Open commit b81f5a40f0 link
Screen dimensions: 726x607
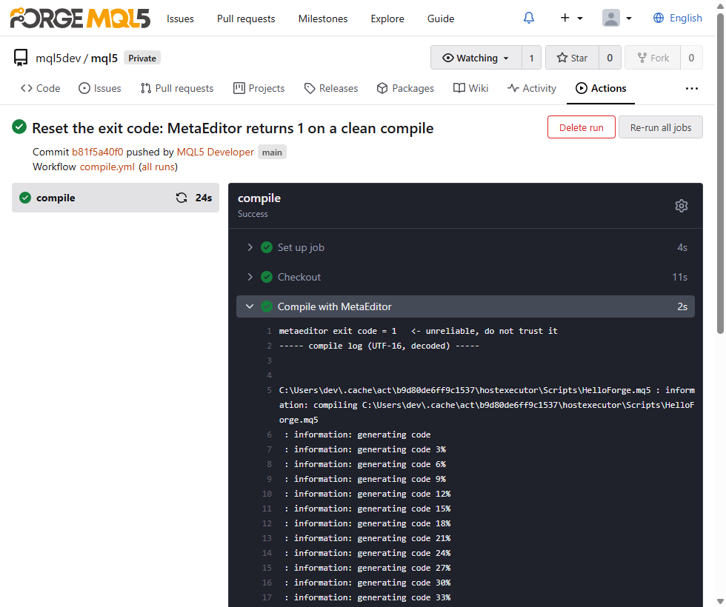pyautogui.click(x=97, y=152)
